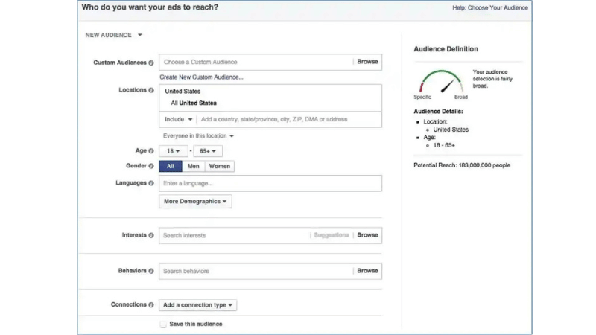Open minimum age 18 dropdown

(174, 151)
